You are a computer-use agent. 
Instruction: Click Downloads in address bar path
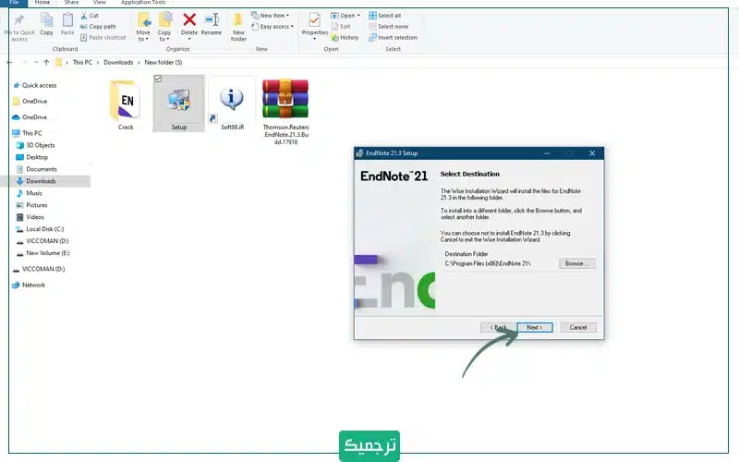(x=118, y=62)
